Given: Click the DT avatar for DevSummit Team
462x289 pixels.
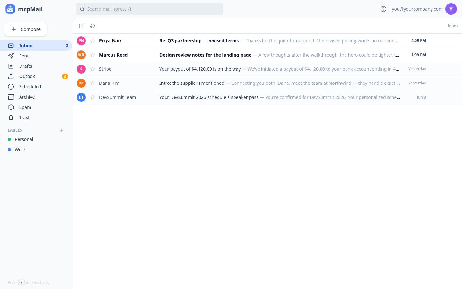Looking at the screenshot, I should click(x=81, y=97).
